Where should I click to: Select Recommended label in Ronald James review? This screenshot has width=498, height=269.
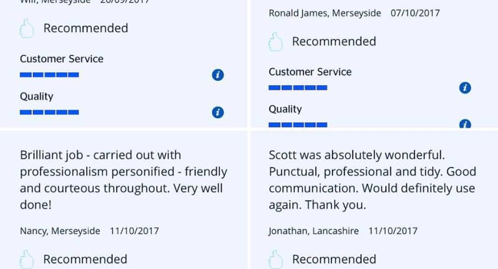point(334,41)
